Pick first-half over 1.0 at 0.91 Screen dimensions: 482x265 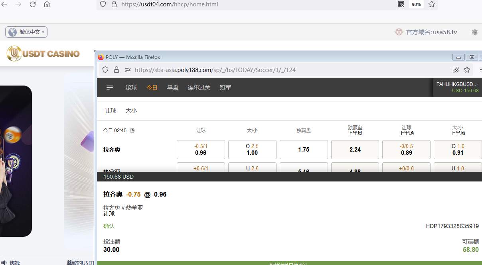[458, 150]
